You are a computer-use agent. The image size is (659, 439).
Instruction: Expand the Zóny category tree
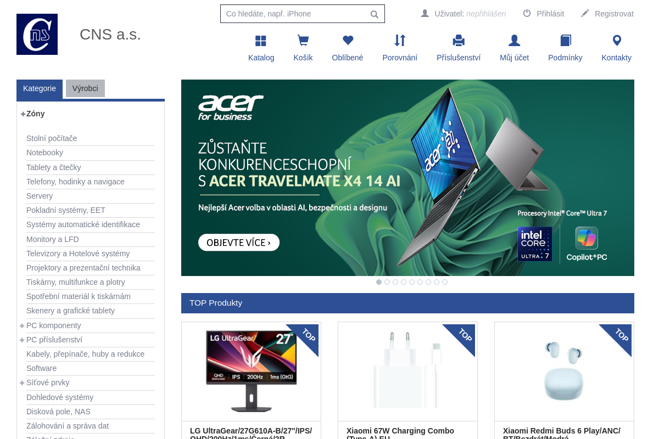(x=23, y=114)
